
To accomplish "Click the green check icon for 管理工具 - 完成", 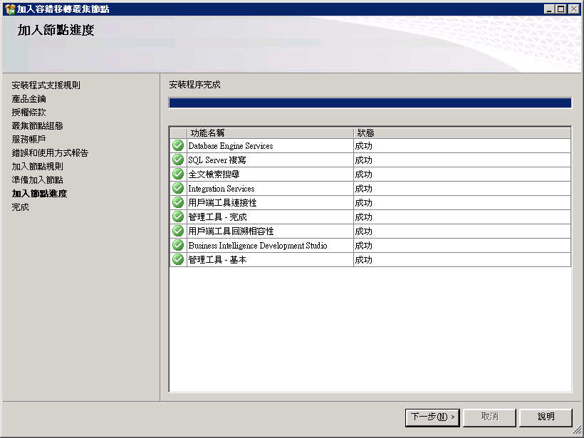I will [178, 217].
